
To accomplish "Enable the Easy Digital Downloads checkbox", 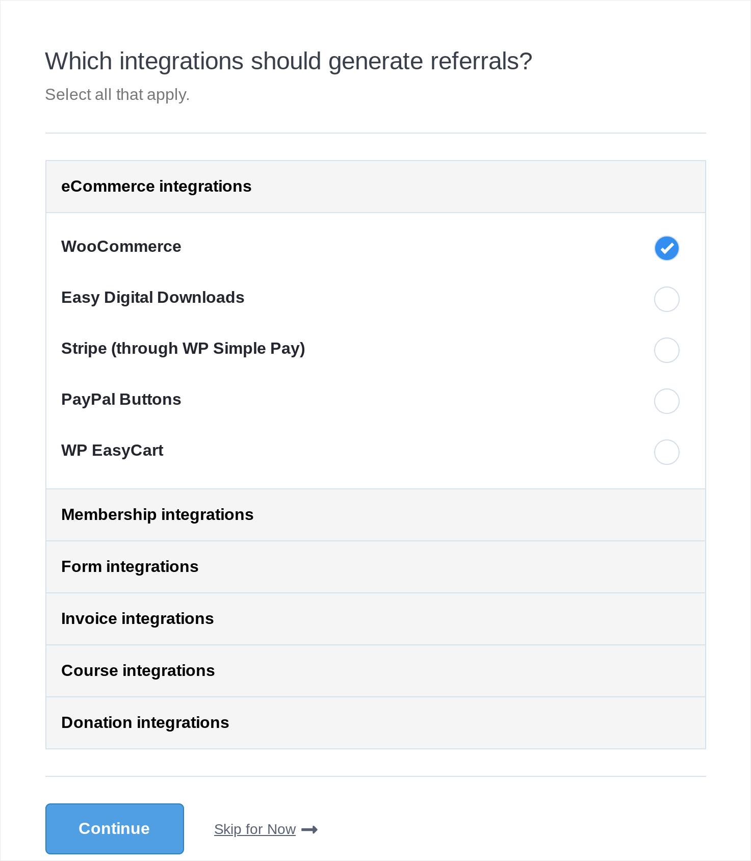I will point(666,299).
